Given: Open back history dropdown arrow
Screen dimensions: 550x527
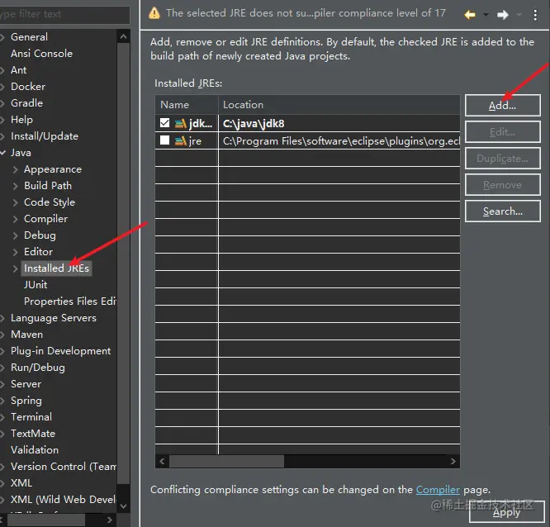Looking at the screenshot, I should click(x=486, y=14).
